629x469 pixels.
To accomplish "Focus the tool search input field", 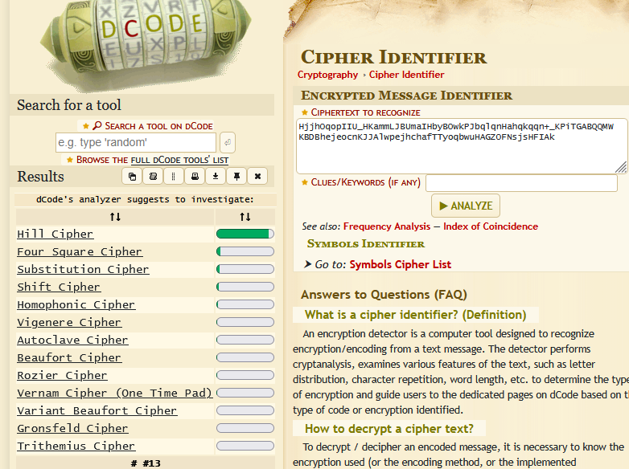I will [x=136, y=143].
